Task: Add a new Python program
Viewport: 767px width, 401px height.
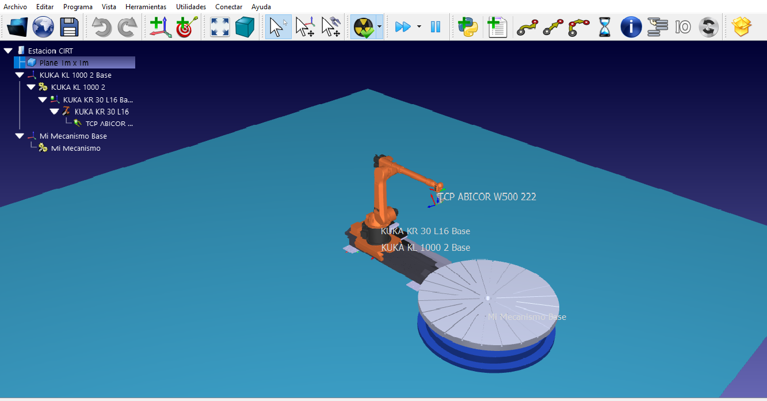Action: pos(468,27)
